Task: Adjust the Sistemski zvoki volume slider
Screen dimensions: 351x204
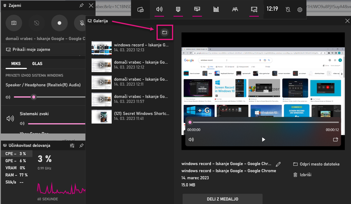Action: point(56,123)
